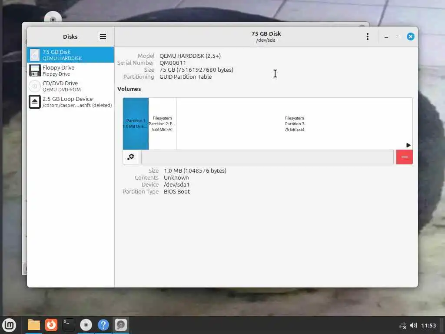The width and height of the screenshot is (445, 334).
Task: Click the Contents value Unknown
Action: coord(176,177)
